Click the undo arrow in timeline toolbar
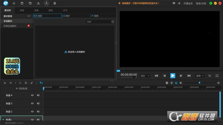 point(5,83)
